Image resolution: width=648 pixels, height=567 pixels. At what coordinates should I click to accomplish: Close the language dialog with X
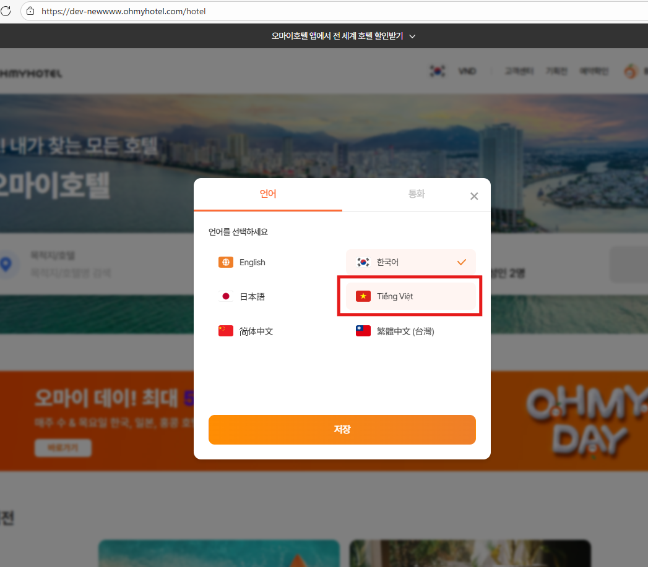pyautogui.click(x=474, y=196)
